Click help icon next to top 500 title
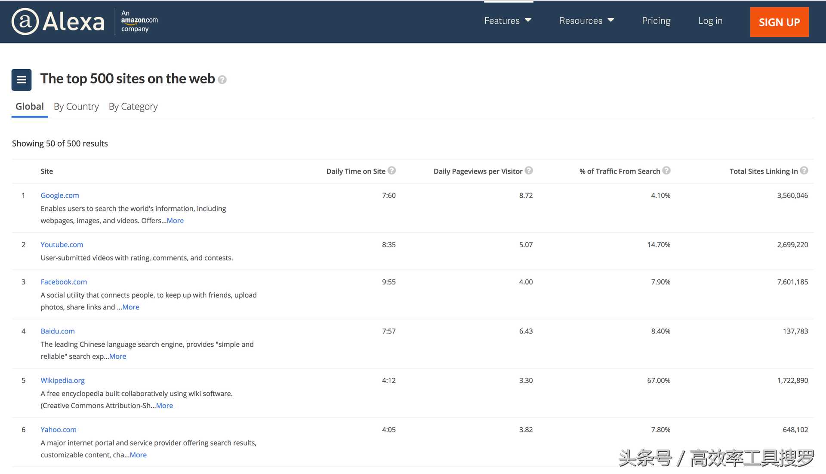Image resolution: width=826 pixels, height=474 pixels. coord(222,80)
